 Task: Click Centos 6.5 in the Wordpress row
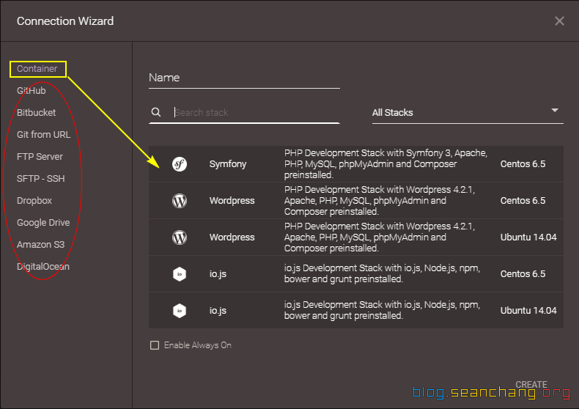(523, 200)
